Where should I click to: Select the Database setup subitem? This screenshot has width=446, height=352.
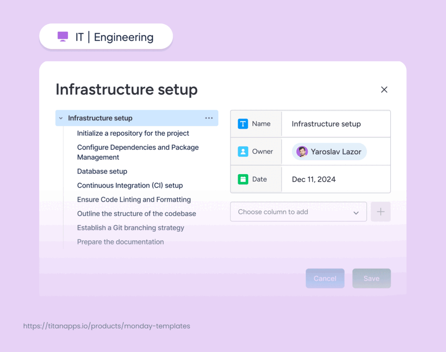(x=102, y=171)
